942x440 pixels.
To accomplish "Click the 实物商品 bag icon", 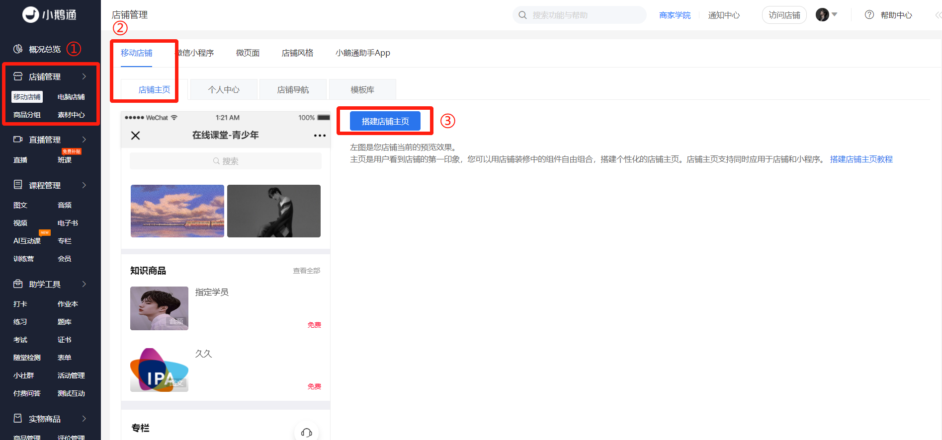I will [x=18, y=418].
